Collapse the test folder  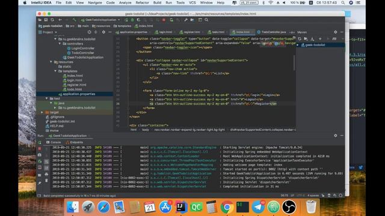point(46,98)
